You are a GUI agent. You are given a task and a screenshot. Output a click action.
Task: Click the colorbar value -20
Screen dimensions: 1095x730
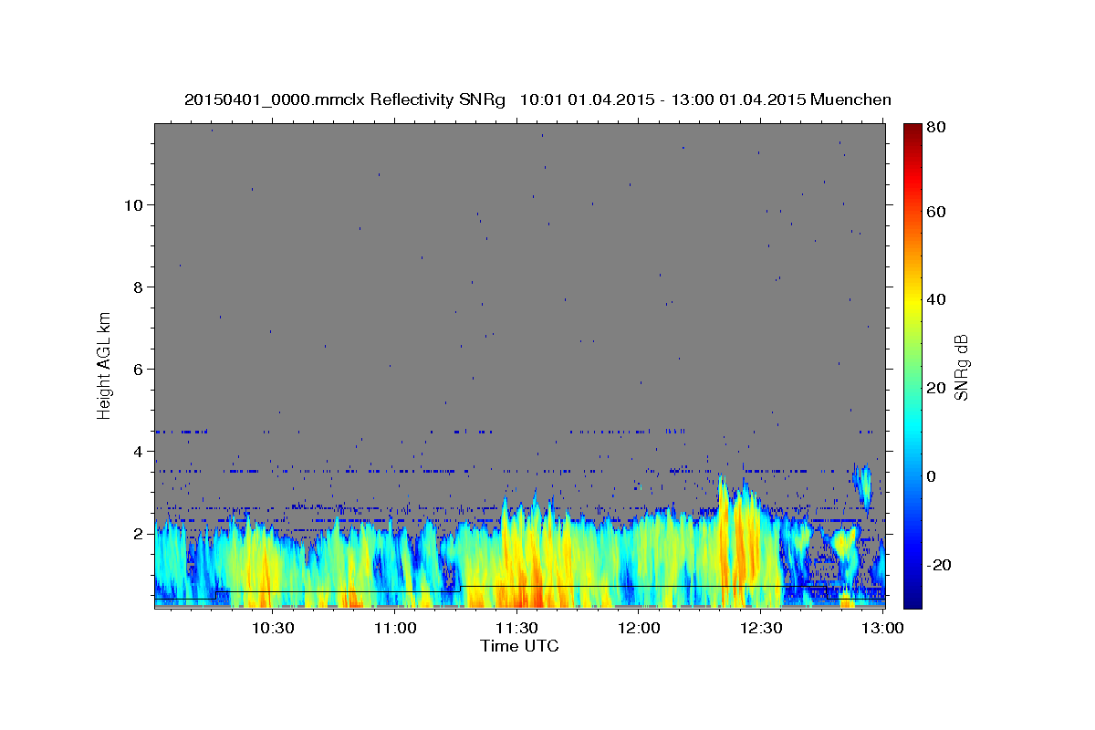(x=937, y=565)
